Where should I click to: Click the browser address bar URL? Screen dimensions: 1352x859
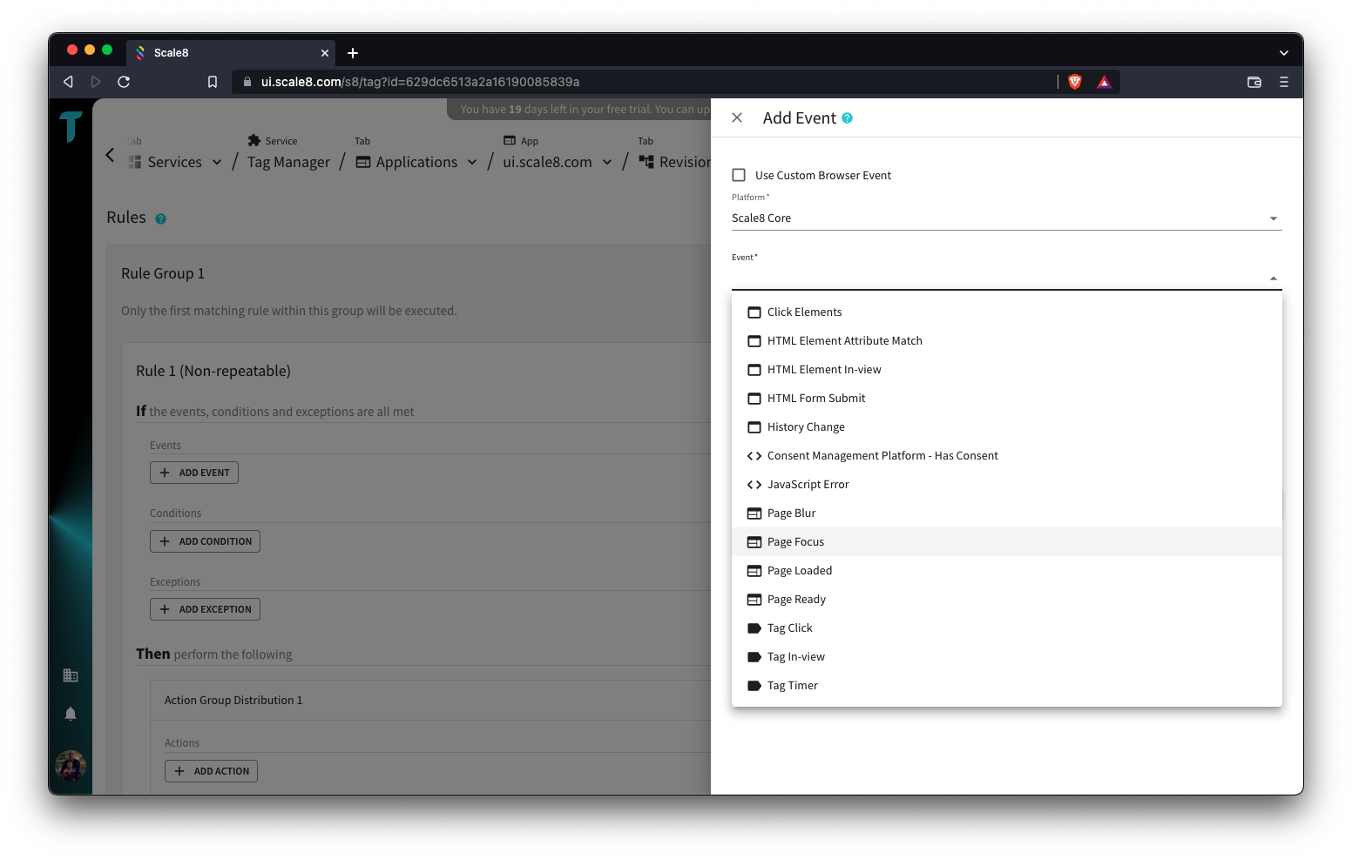[x=420, y=82]
